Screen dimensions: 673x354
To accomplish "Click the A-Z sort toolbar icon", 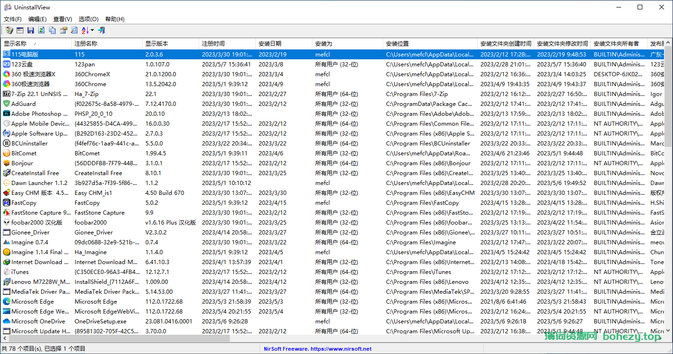I will click(85, 31).
